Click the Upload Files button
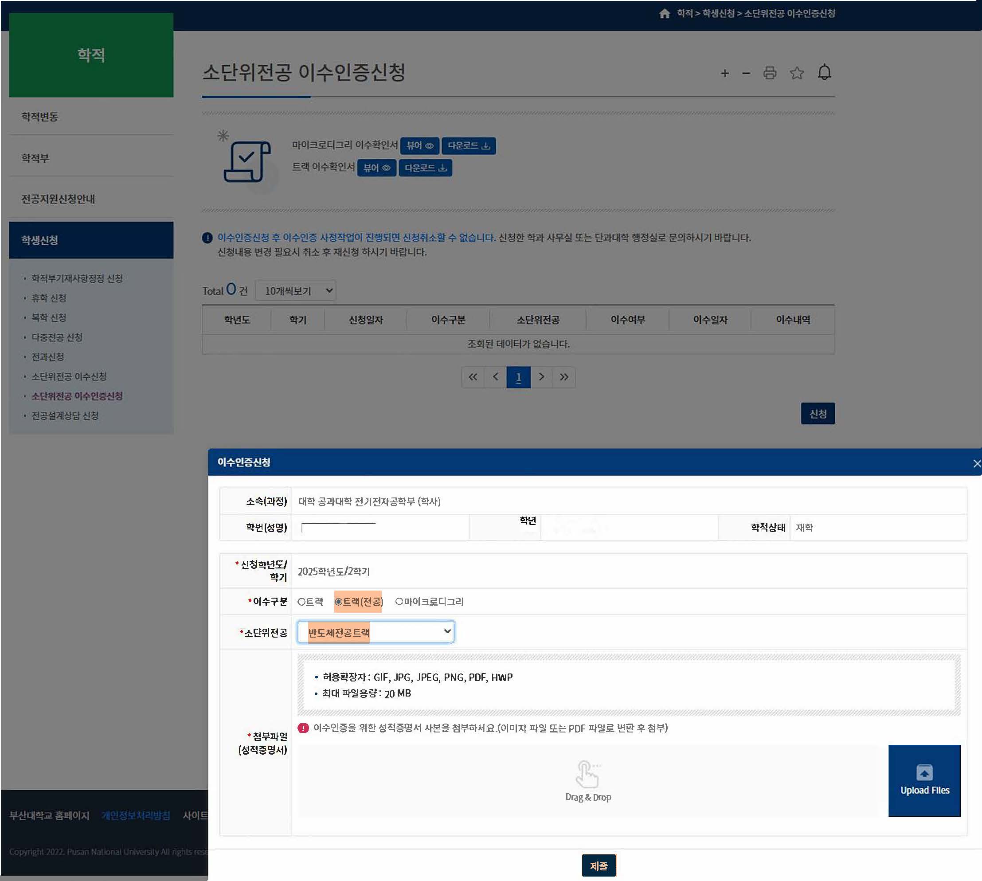Image resolution: width=982 pixels, height=881 pixels. click(x=924, y=780)
